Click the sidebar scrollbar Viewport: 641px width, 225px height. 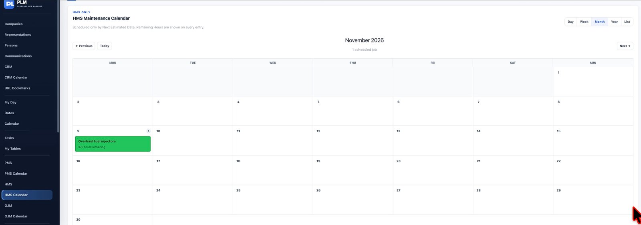point(58,66)
